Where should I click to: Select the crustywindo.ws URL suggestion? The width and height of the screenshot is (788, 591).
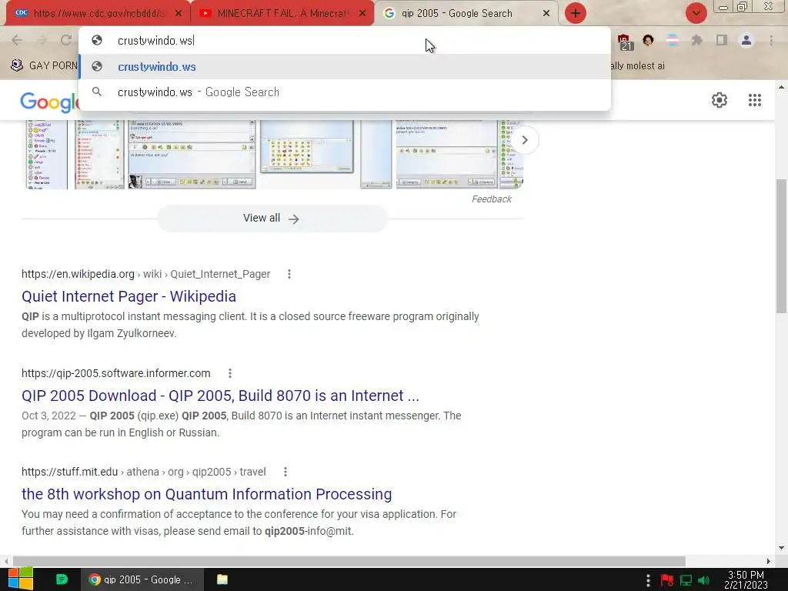tap(345, 66)
